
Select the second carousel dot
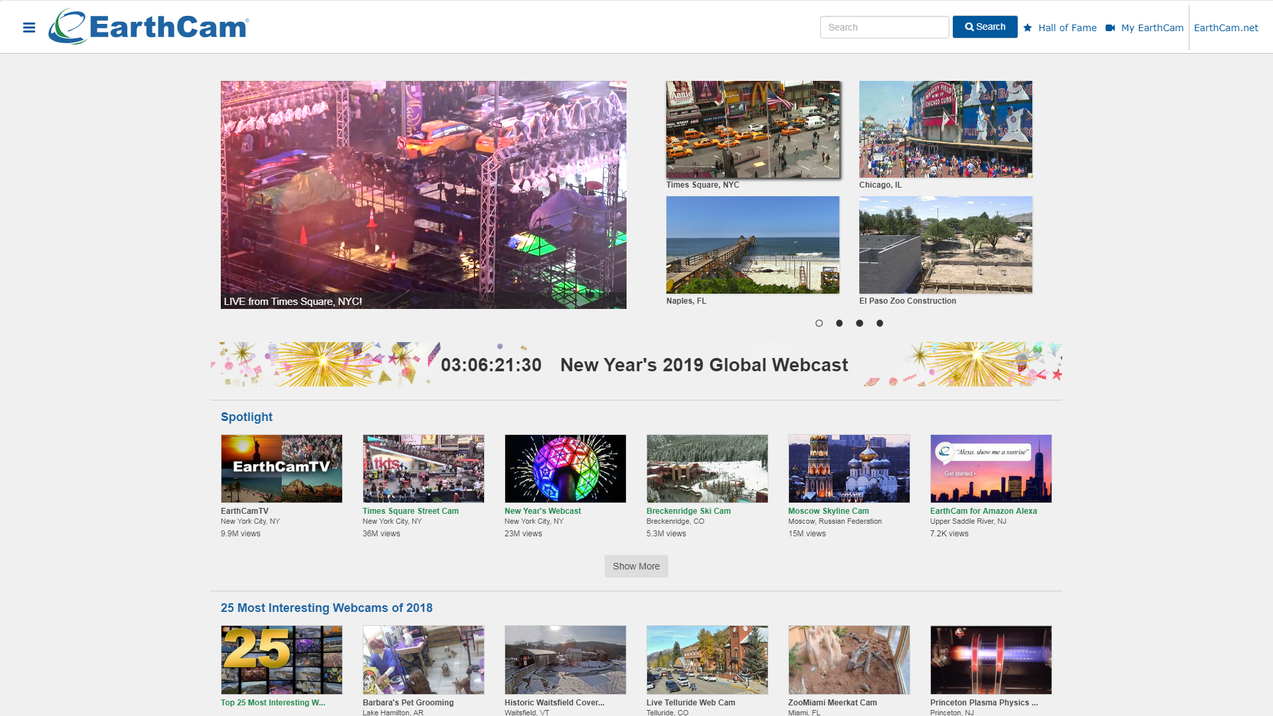pos(839,324)
